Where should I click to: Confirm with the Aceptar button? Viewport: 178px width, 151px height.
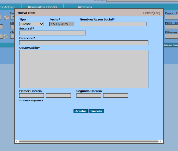tap(81, 111)
